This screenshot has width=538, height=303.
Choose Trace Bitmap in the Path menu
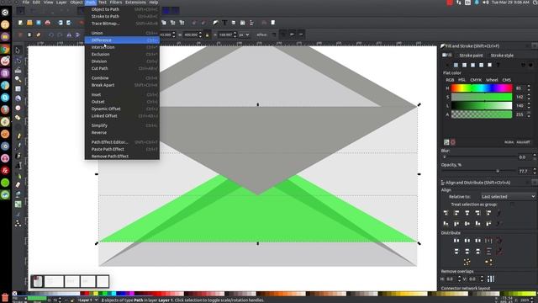click(x=122, y=24)
